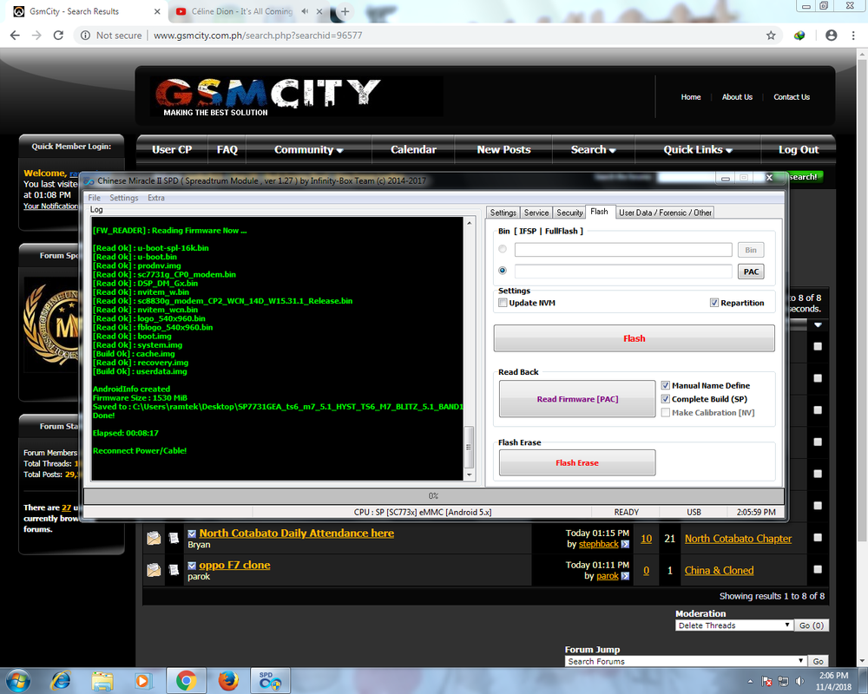Click the network icon in system tray
The image size is (868, 694).
click(x=783, y=681)
